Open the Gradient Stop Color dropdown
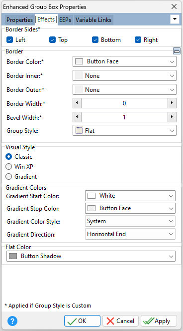 pyautogui.click(x=130, y=208)
